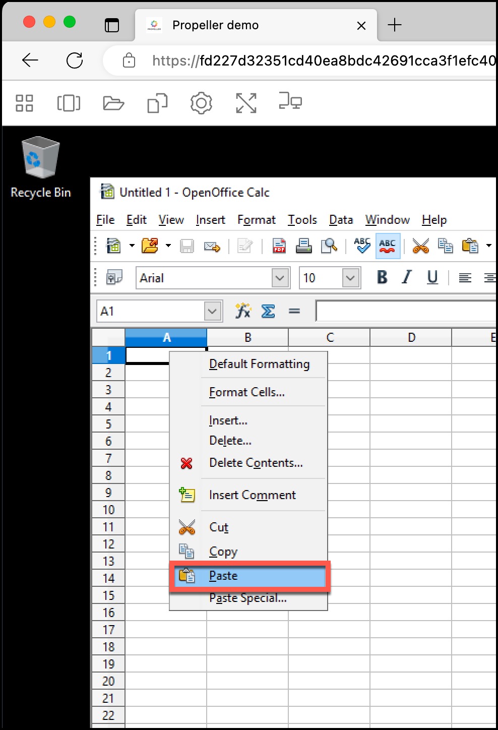Choose Delete Contents in context menu
Image resolution: width=498 pixels, height=730 pixels.
tap(248, 463)
